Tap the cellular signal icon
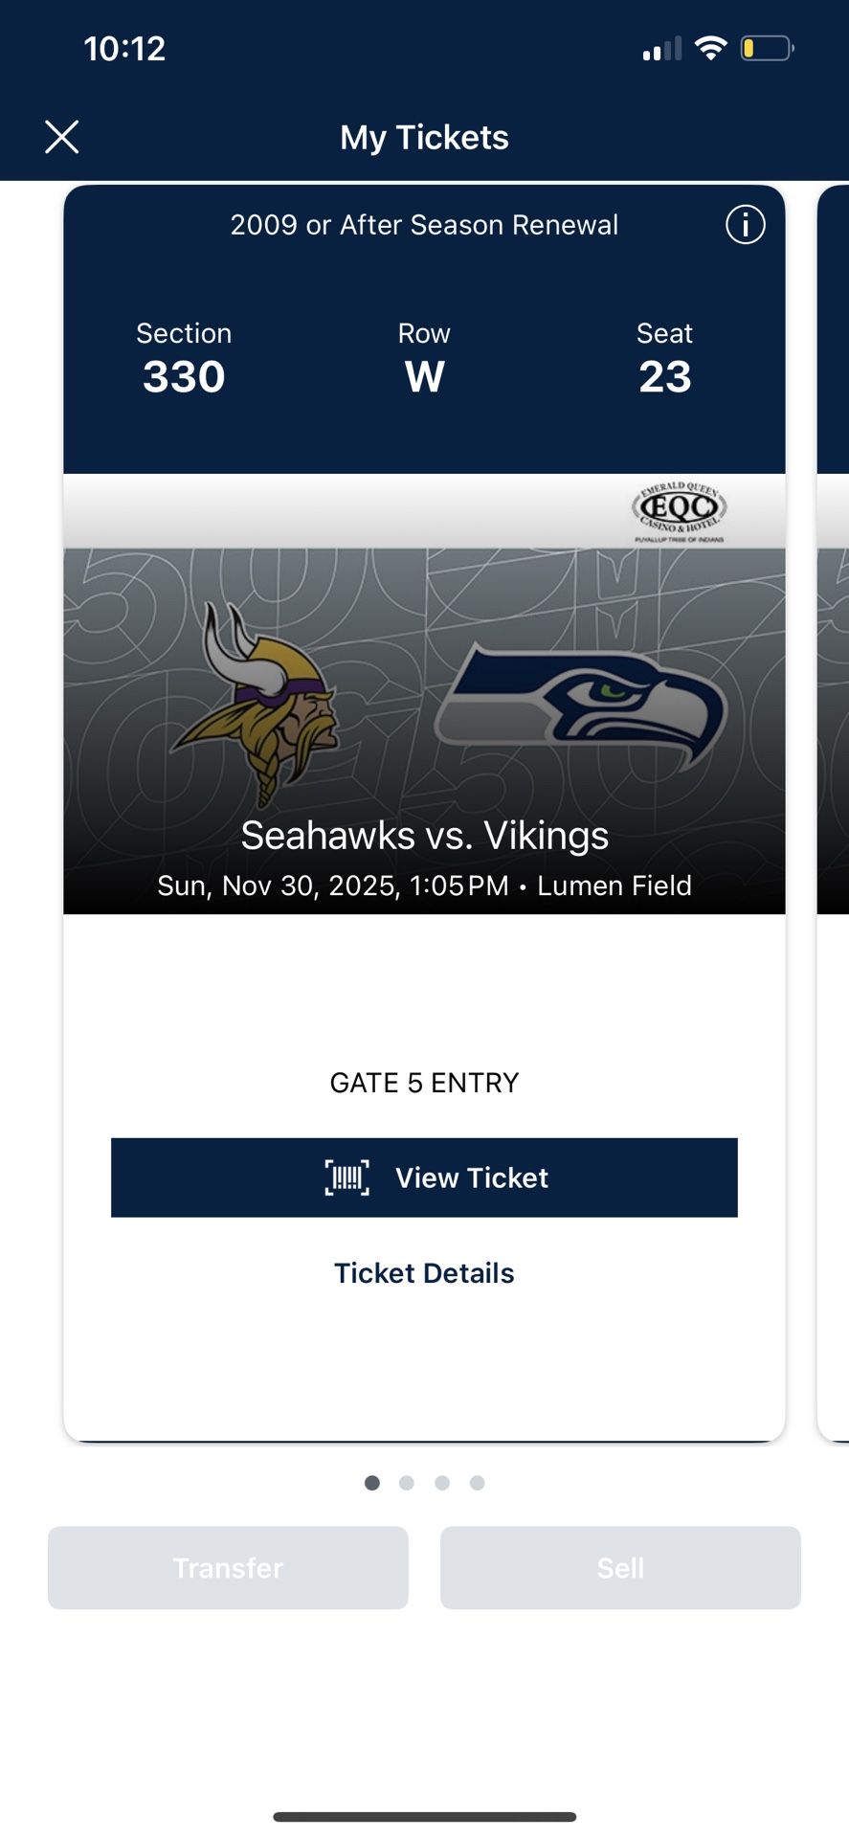Image resolution: width=849 pixels, height=1838 pixels. (660, 46)
